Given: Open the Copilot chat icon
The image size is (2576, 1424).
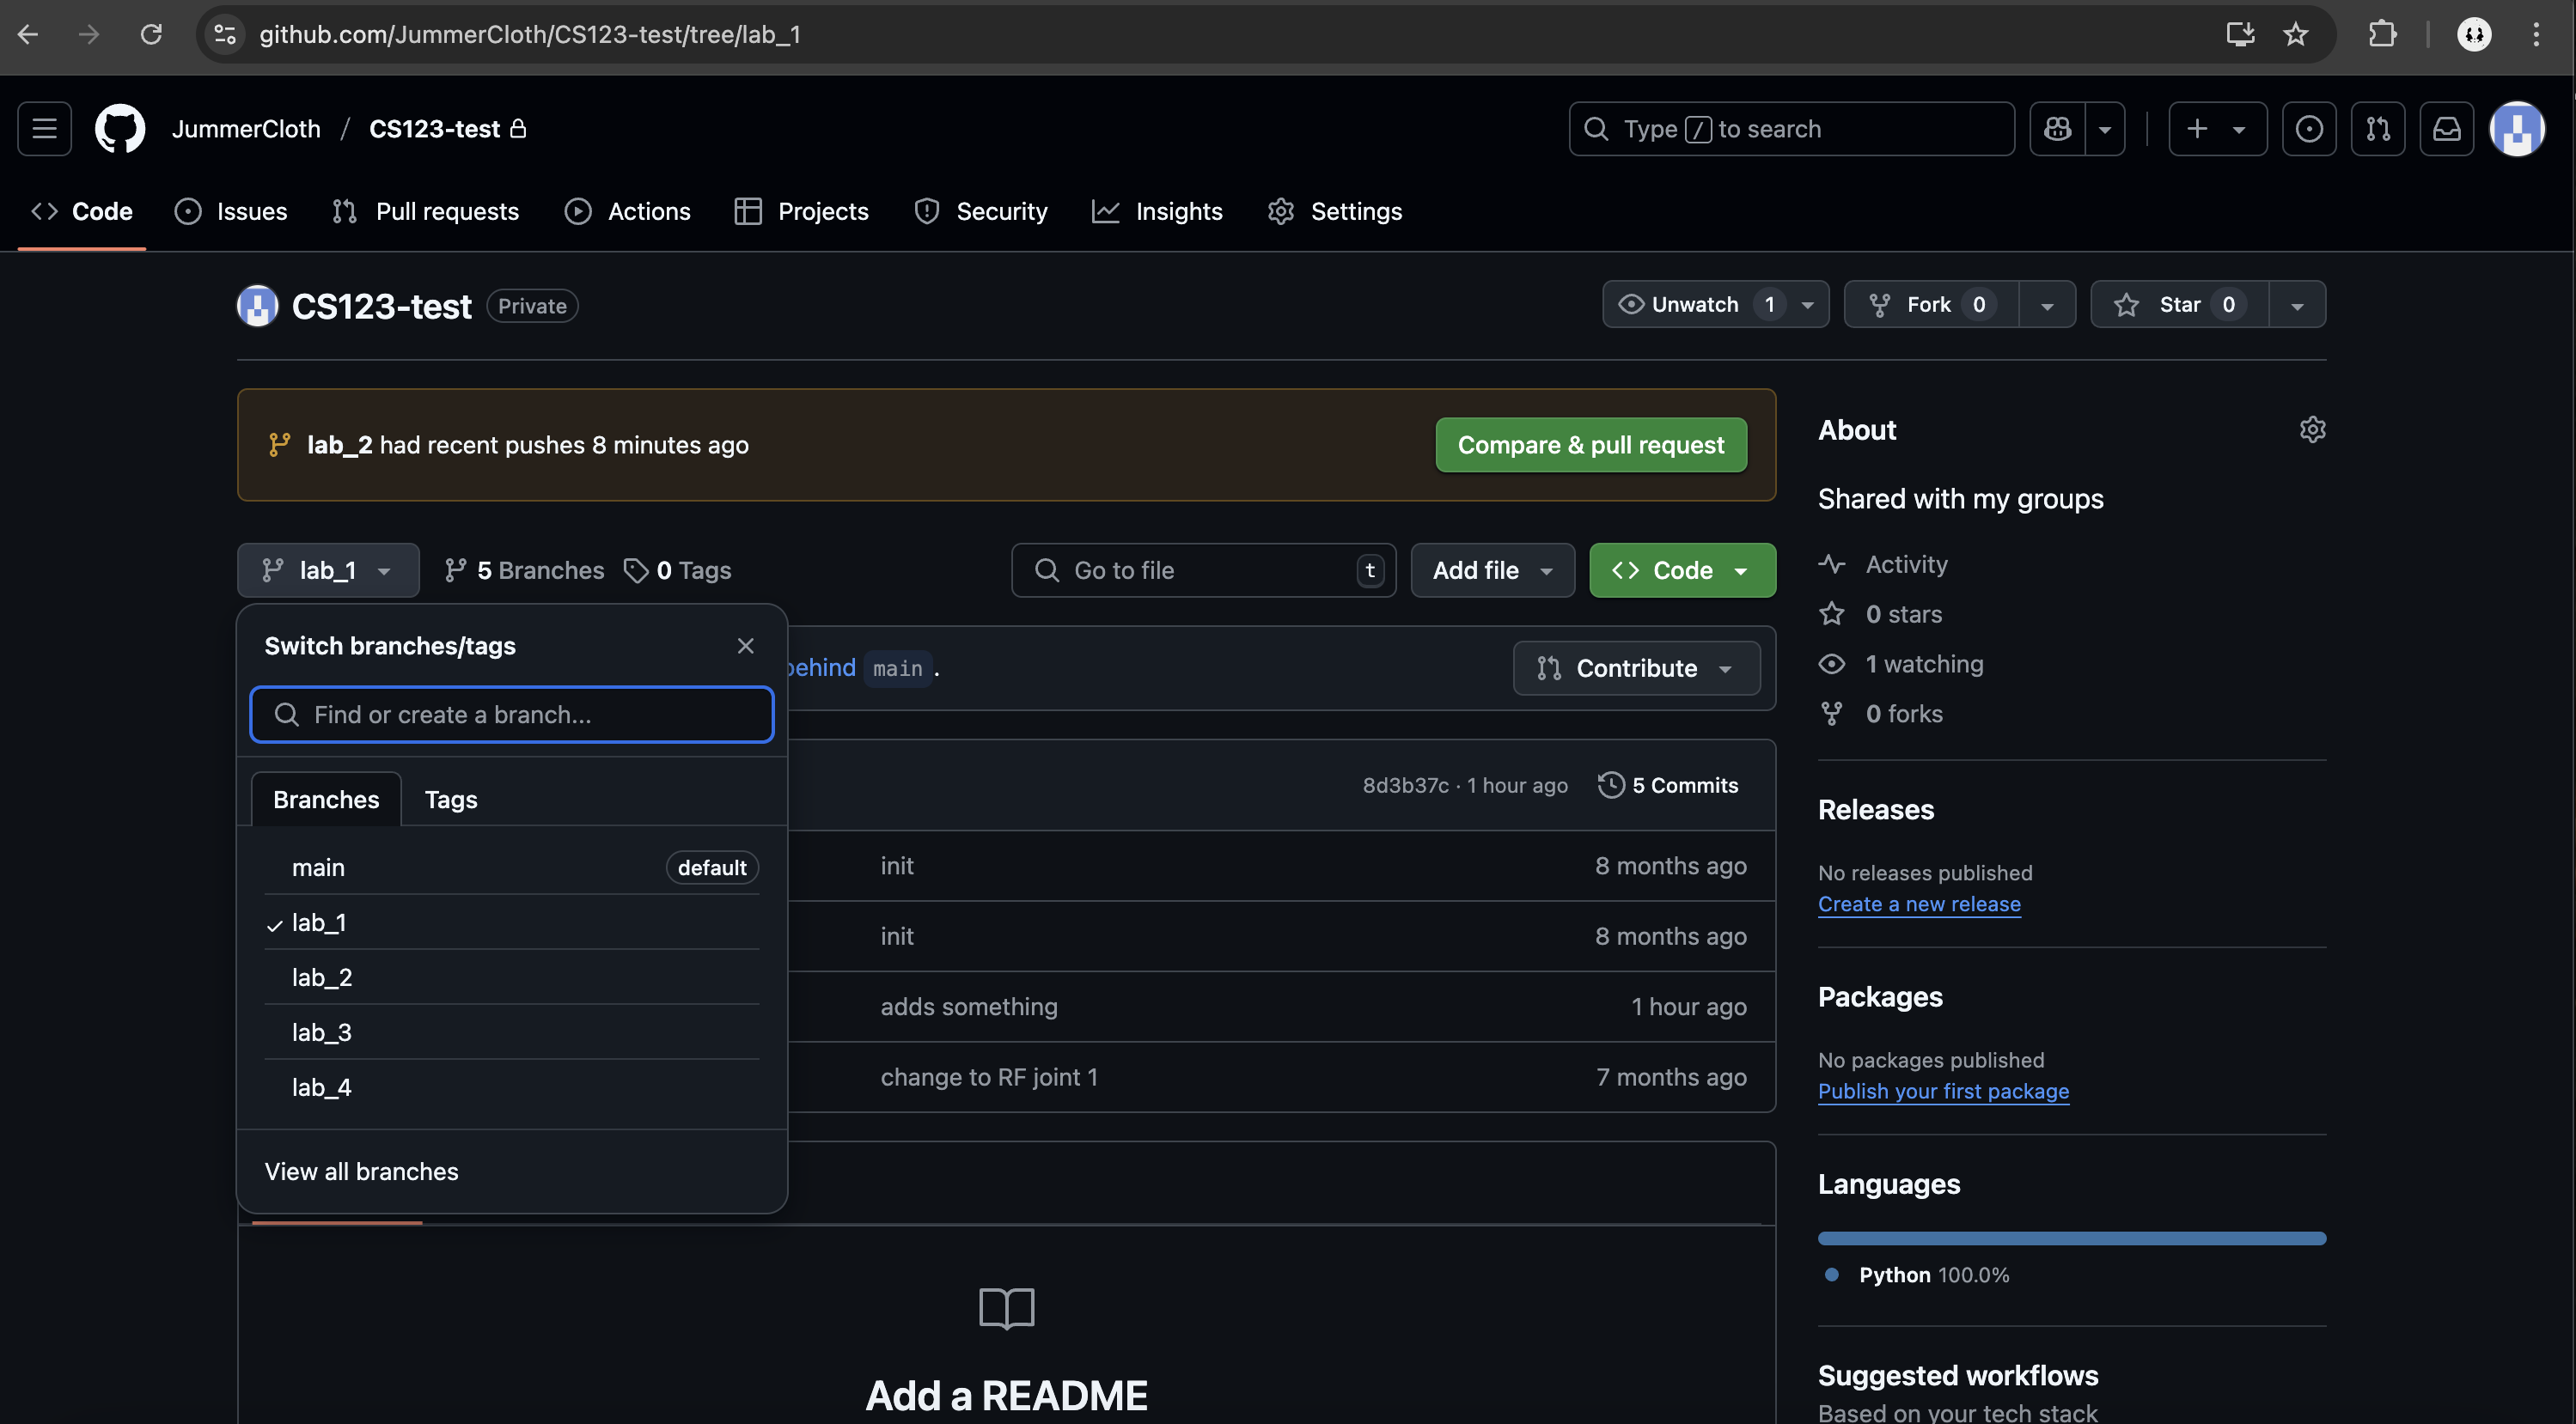Looking at the screenshot, I should 2057,129.
